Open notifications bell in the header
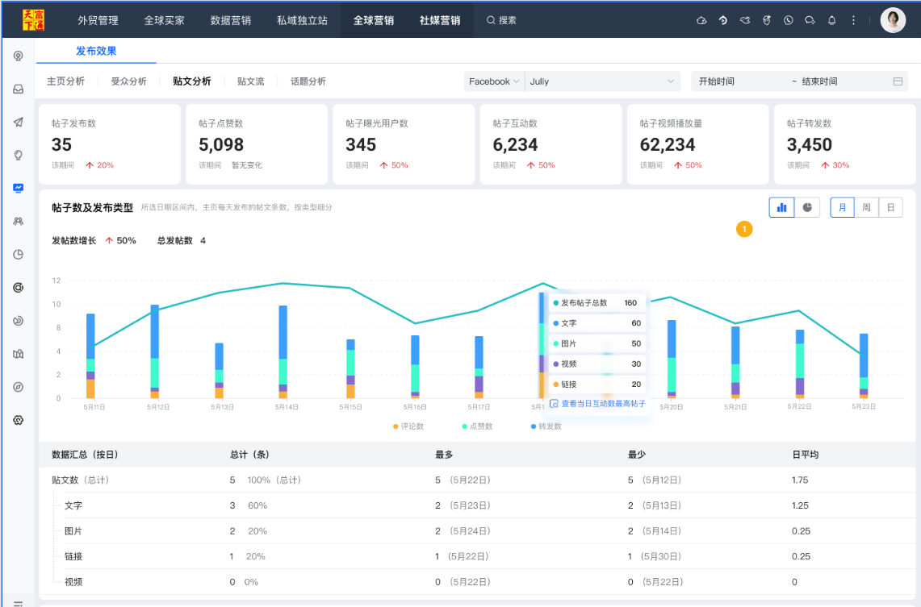 tap(831, 20)
